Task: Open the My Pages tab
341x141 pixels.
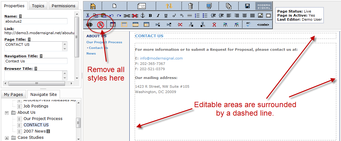Action: [13, 94]
